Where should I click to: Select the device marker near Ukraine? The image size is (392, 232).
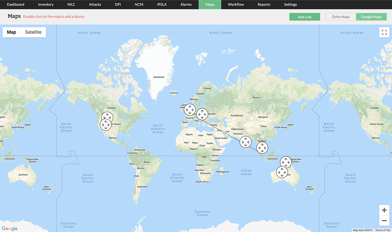tap(202, 114)
